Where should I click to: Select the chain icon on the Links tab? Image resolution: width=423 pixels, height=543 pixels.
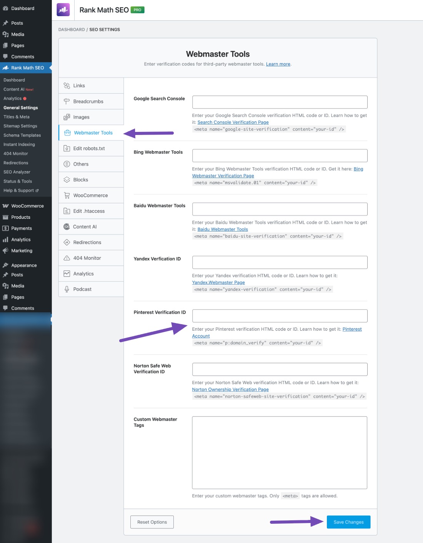click(x=67, y=85)
